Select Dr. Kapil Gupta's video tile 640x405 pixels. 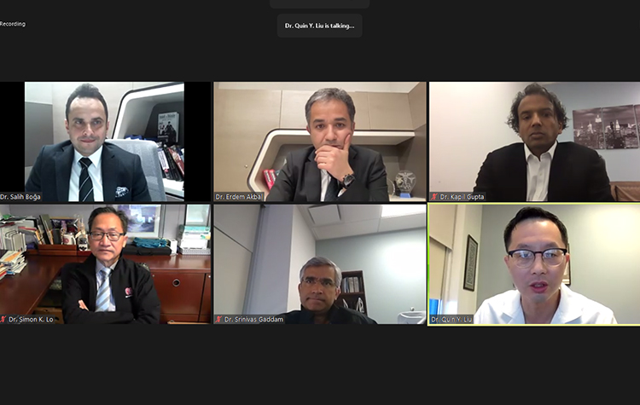[x=535, y=142]
